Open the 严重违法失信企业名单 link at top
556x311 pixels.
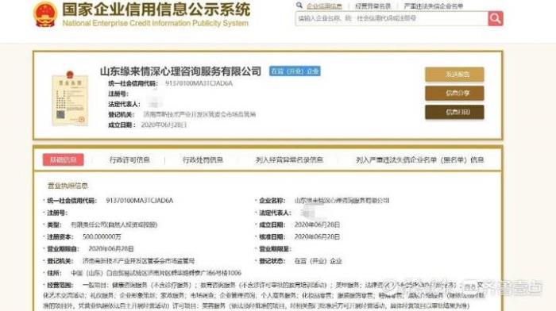click(x=434, y=6)
